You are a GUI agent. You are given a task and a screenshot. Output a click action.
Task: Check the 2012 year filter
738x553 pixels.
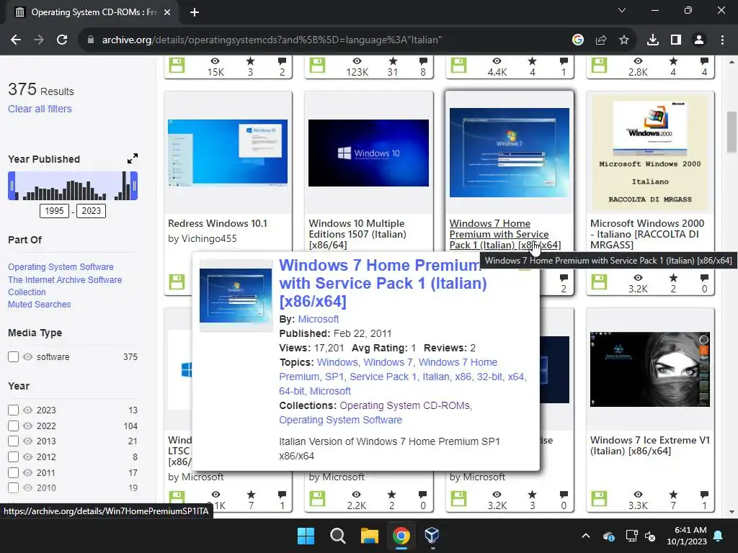(x=13, y=457)
